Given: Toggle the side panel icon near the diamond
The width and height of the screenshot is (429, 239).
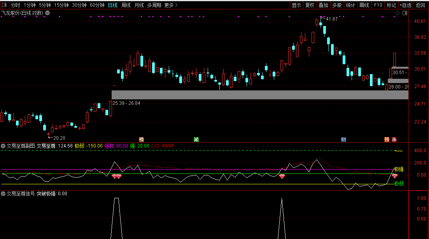Looking at the screenshot, I should (x=405, y=13).
